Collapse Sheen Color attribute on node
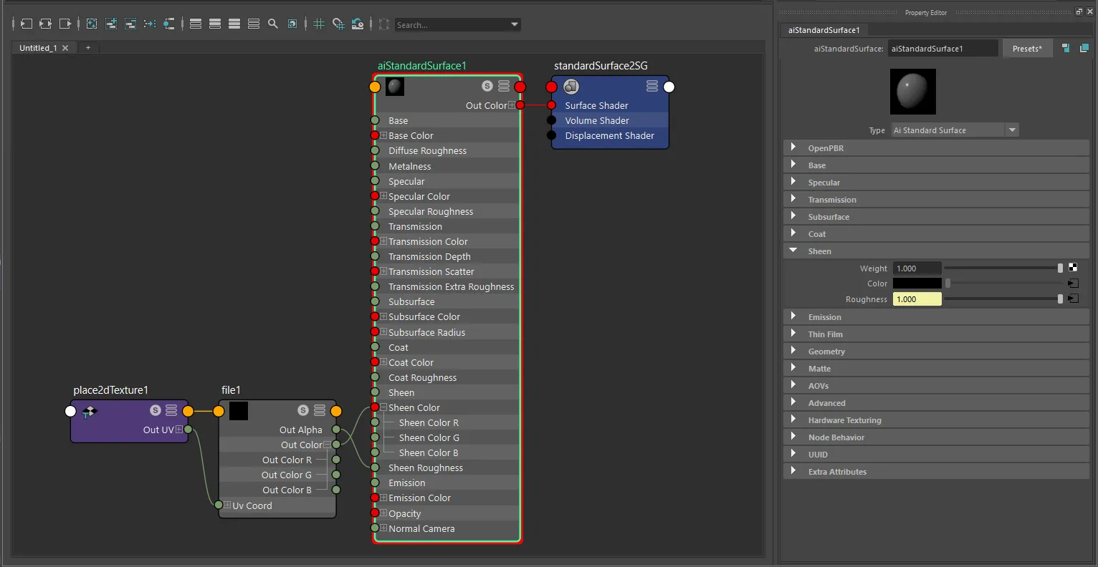The width and height of the screenshot is (1098, 567). [x=383, y=407]
